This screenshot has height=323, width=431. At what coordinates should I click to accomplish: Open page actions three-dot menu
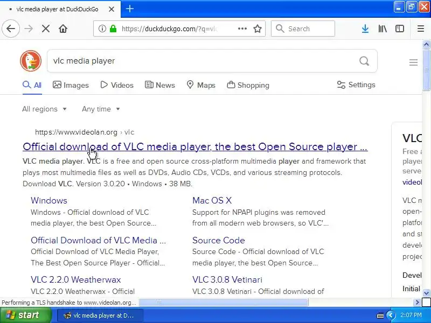pyautogui.click(x=242, y=29)
